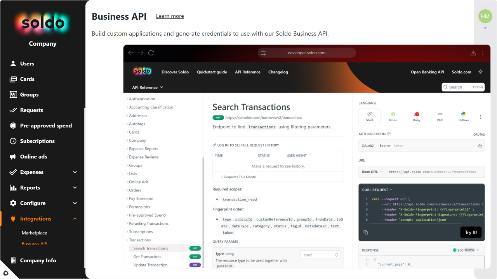Click the Try It! button
Viewport: 497px width, 279px height.
(471, 232)
